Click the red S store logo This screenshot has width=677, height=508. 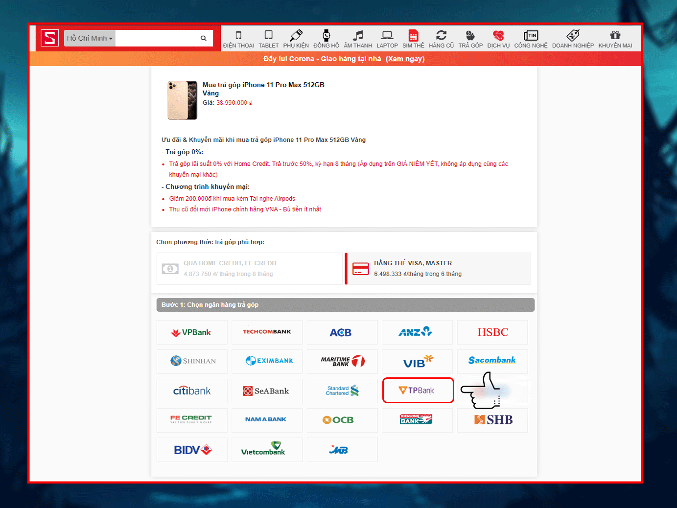pos(49,38)
